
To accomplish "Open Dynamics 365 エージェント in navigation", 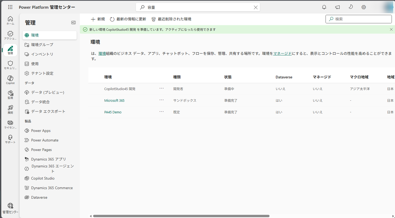I will [x=50, y=169].
